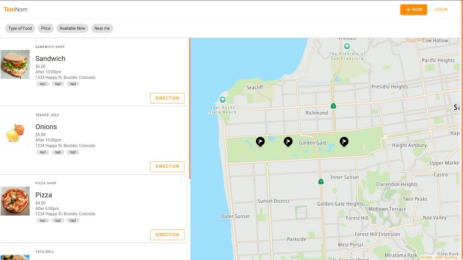
Task: Click the route 1 shield near Inner Sunset
Action: pyautogui.click(x=321, y=182)
